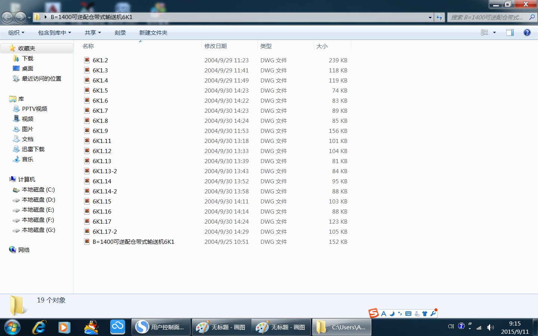
Task: Refresh the folder using the address bar refresh icon
Action: 439,17
